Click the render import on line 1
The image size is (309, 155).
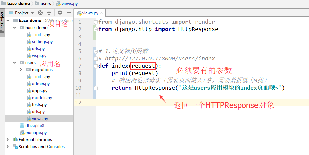(x=205, y=22)
